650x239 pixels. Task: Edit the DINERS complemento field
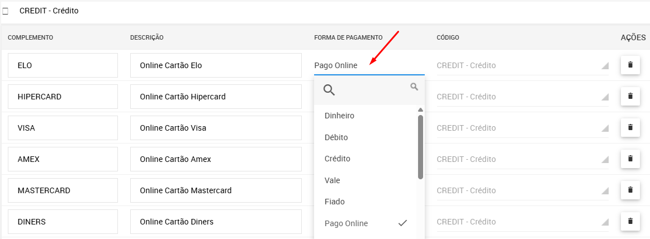(x=63, y=222)
